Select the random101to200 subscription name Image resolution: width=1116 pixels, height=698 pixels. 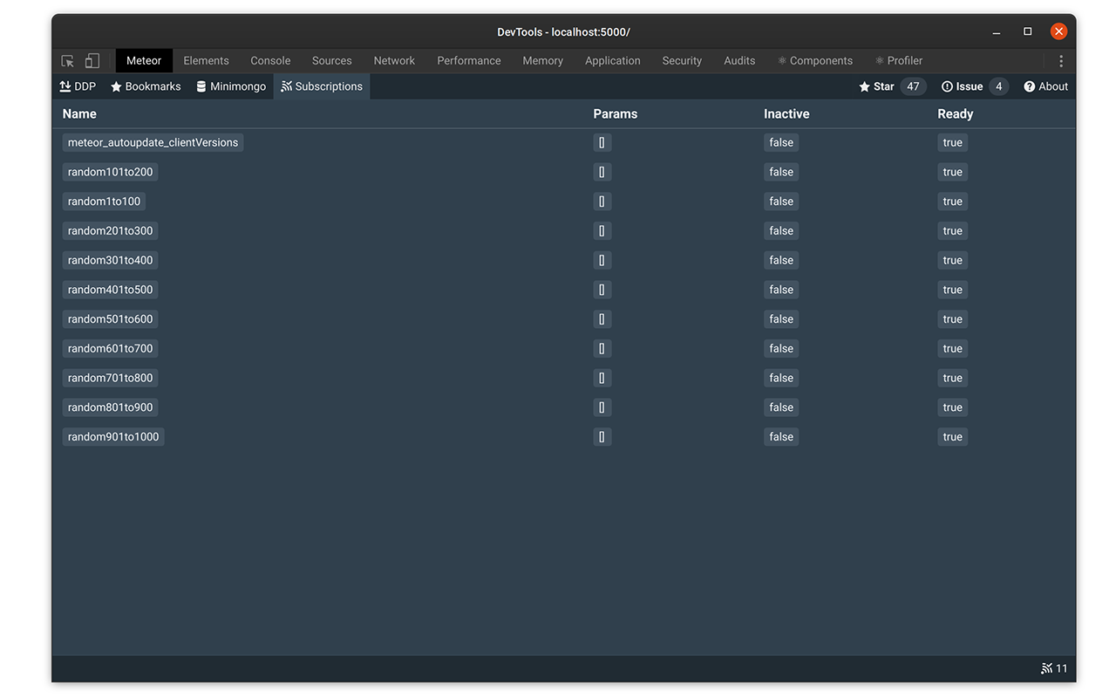click(110, 172)
